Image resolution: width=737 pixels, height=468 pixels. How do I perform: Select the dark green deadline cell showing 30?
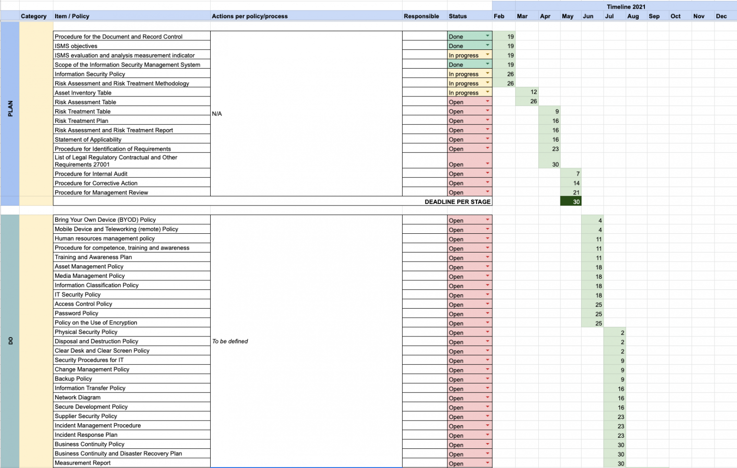[x=571, y=202]
